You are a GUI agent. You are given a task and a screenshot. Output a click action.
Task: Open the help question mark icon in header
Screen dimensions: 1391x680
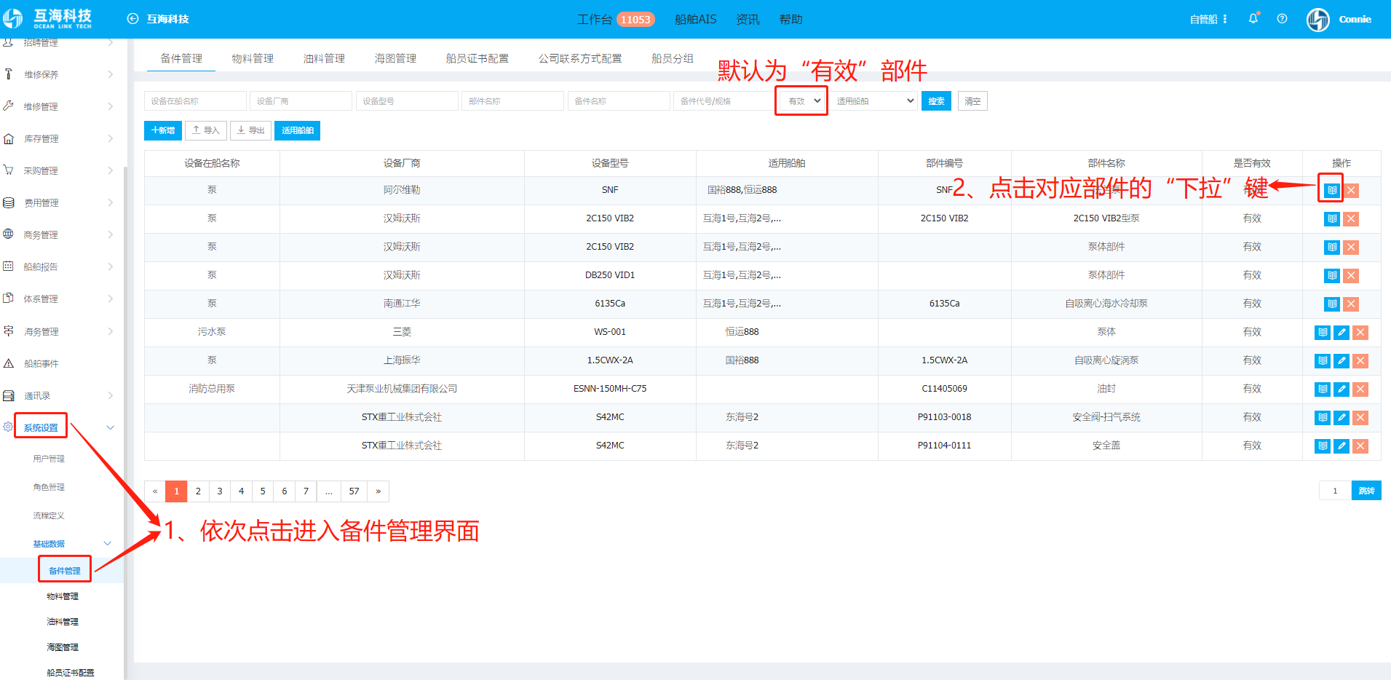(x=1282, y=19)
